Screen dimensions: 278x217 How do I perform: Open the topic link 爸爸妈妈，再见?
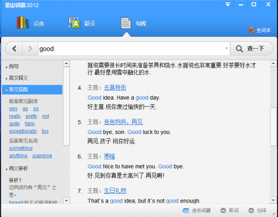coord(123,122)
